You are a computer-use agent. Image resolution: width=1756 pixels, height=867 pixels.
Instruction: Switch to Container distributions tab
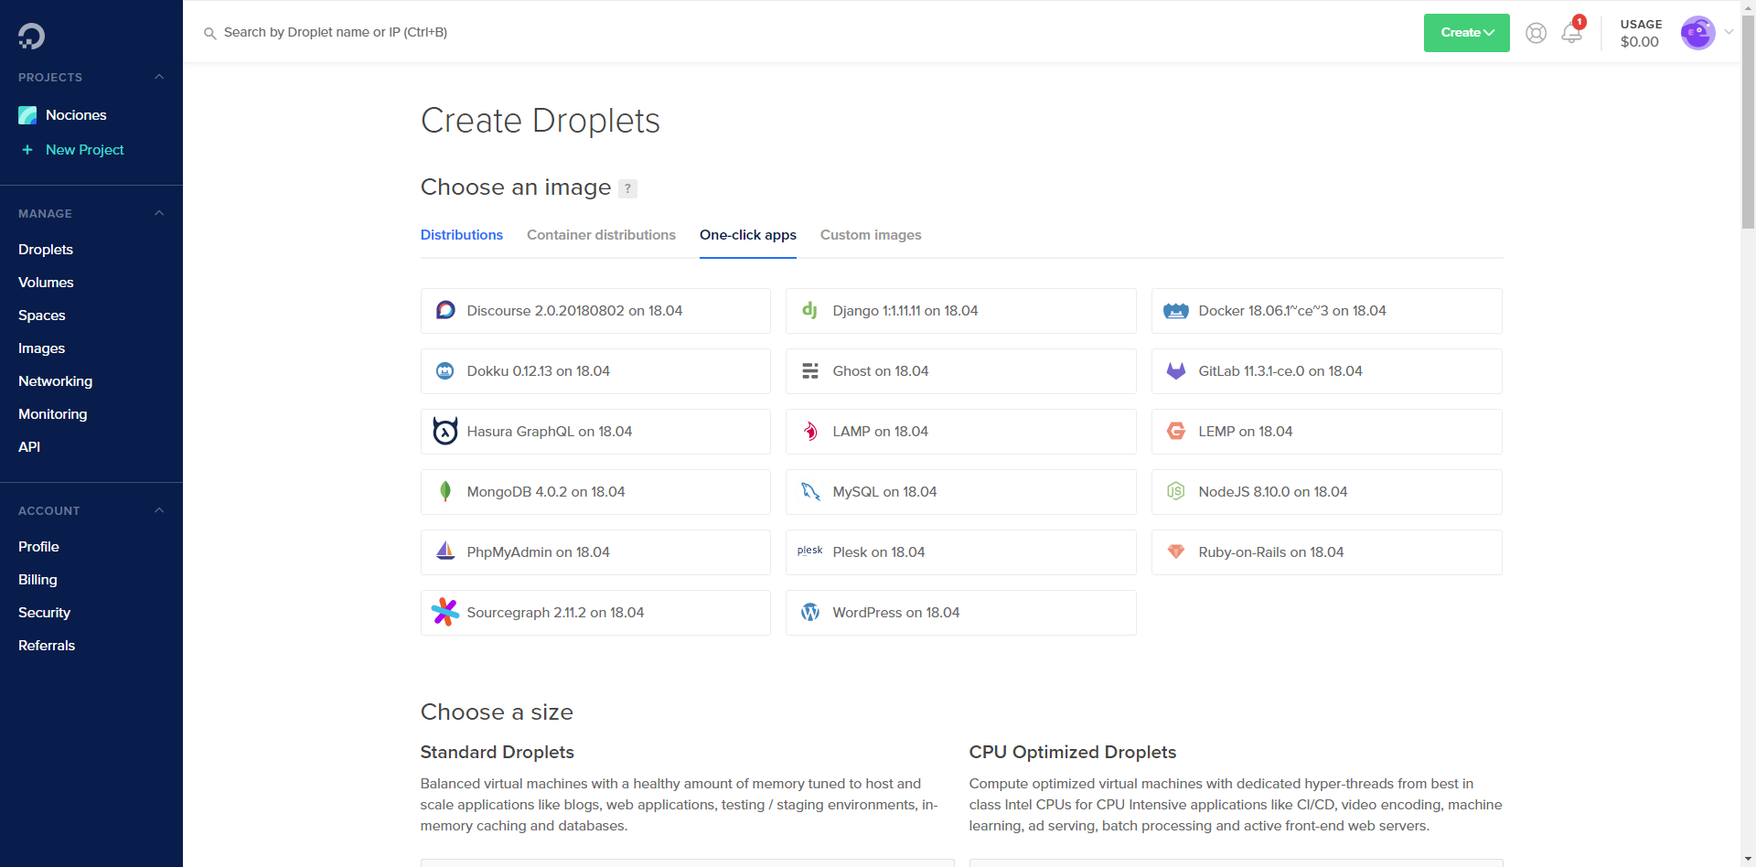click(x=601, y=235)
